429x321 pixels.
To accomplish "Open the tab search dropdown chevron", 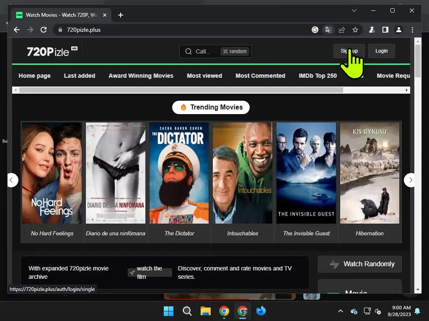I will pos(354,10).
